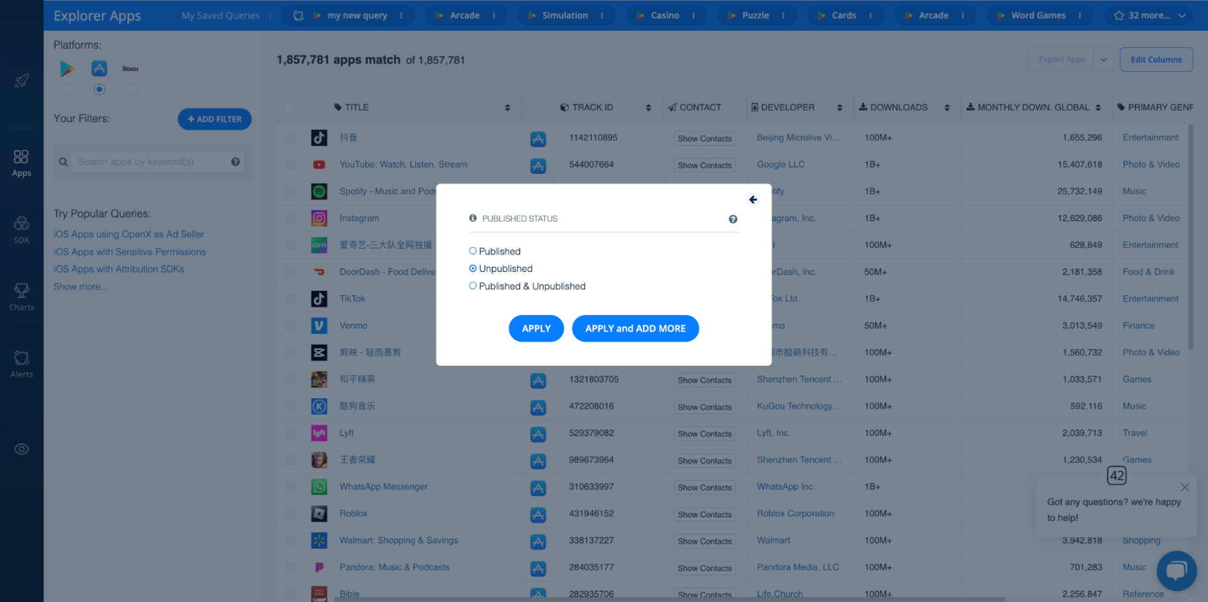This screenshot has height=602, width=1208.
Task: Open the rocket launch sidebar icon
Action: point(22,80)
